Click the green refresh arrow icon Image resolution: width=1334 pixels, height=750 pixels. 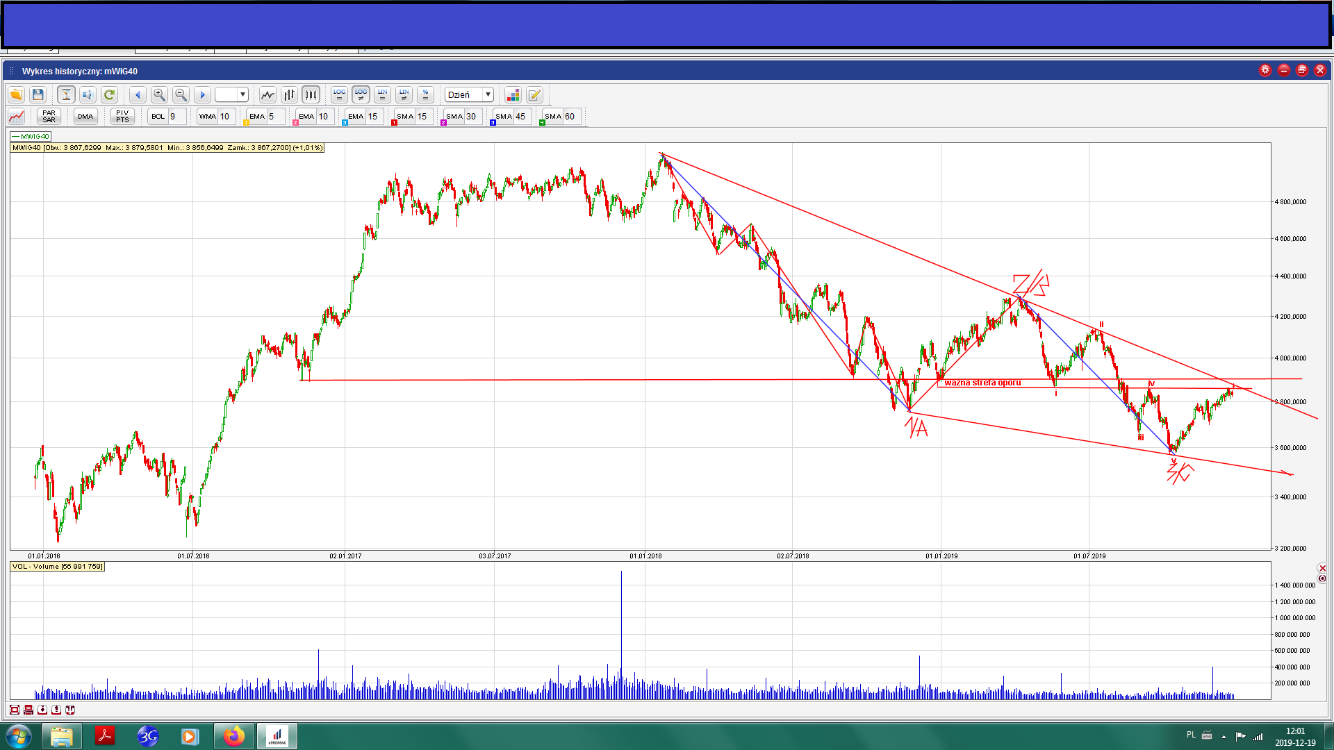pyautogui.click(x=109, y=94)
